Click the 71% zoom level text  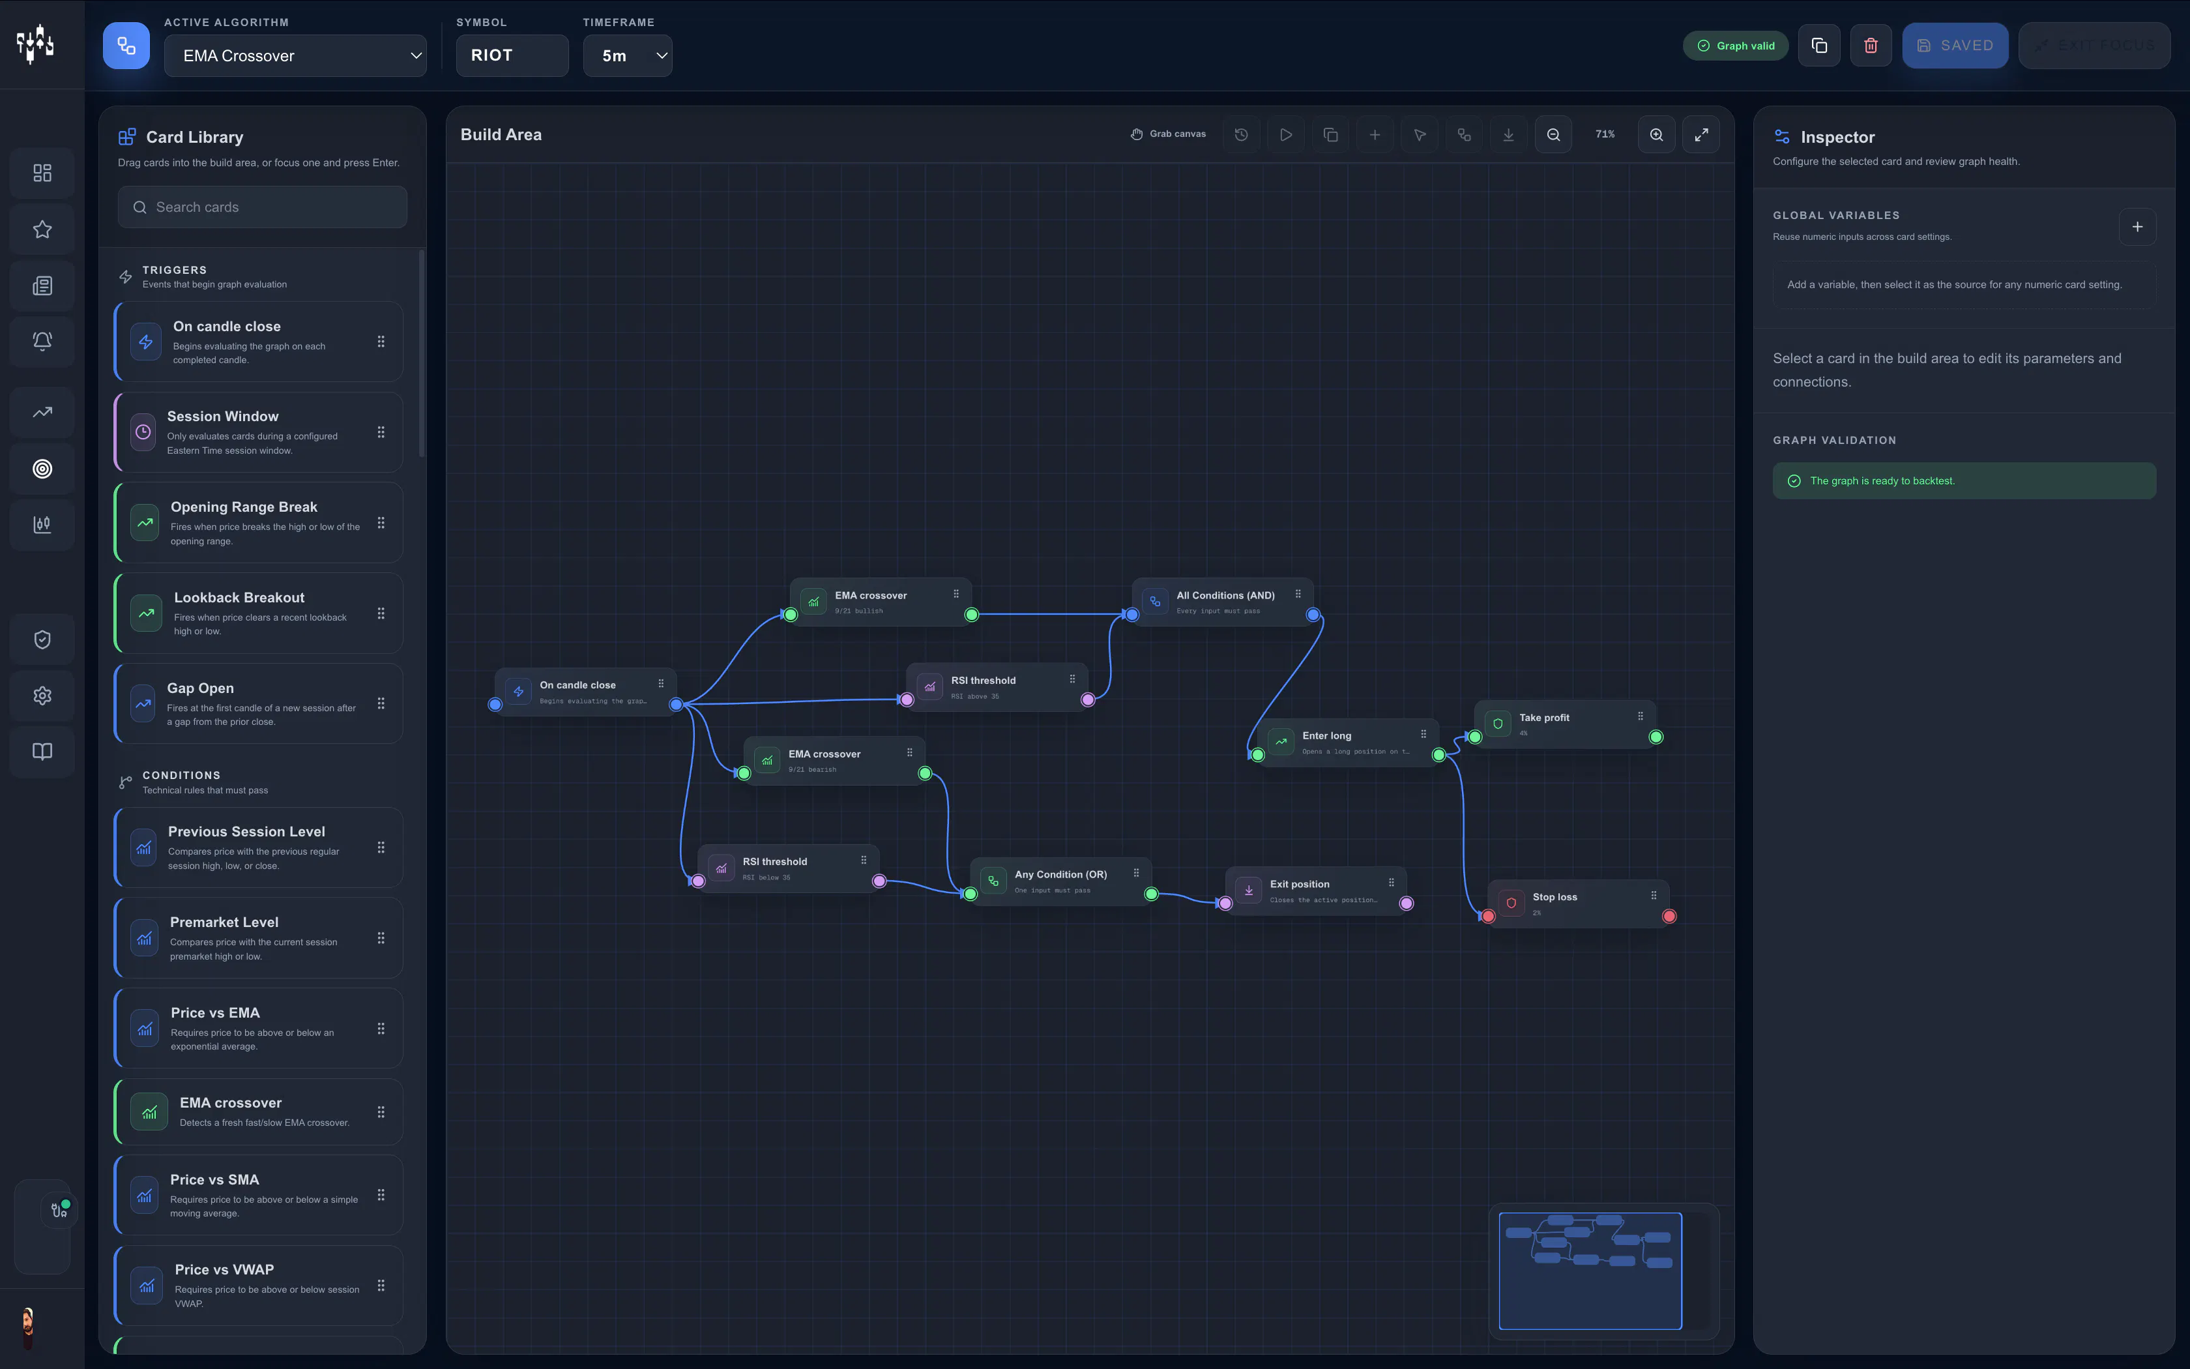1605,135
